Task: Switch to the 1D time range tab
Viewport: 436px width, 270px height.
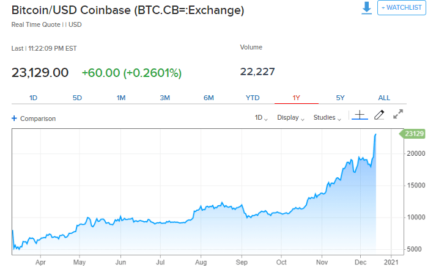Action: 34,98
